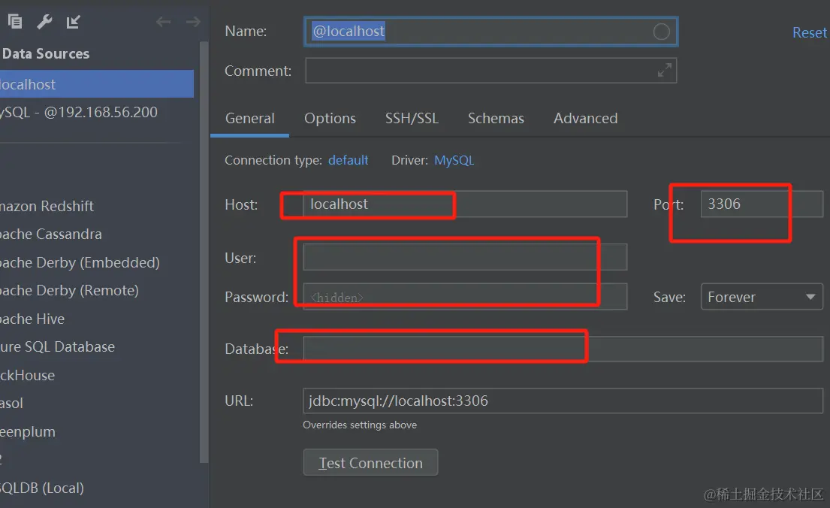
Task: Click the duplicate data source icon
Action: pos(15,21)
